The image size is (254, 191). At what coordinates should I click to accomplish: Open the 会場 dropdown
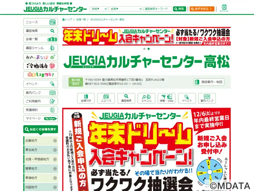click(125, 9)
